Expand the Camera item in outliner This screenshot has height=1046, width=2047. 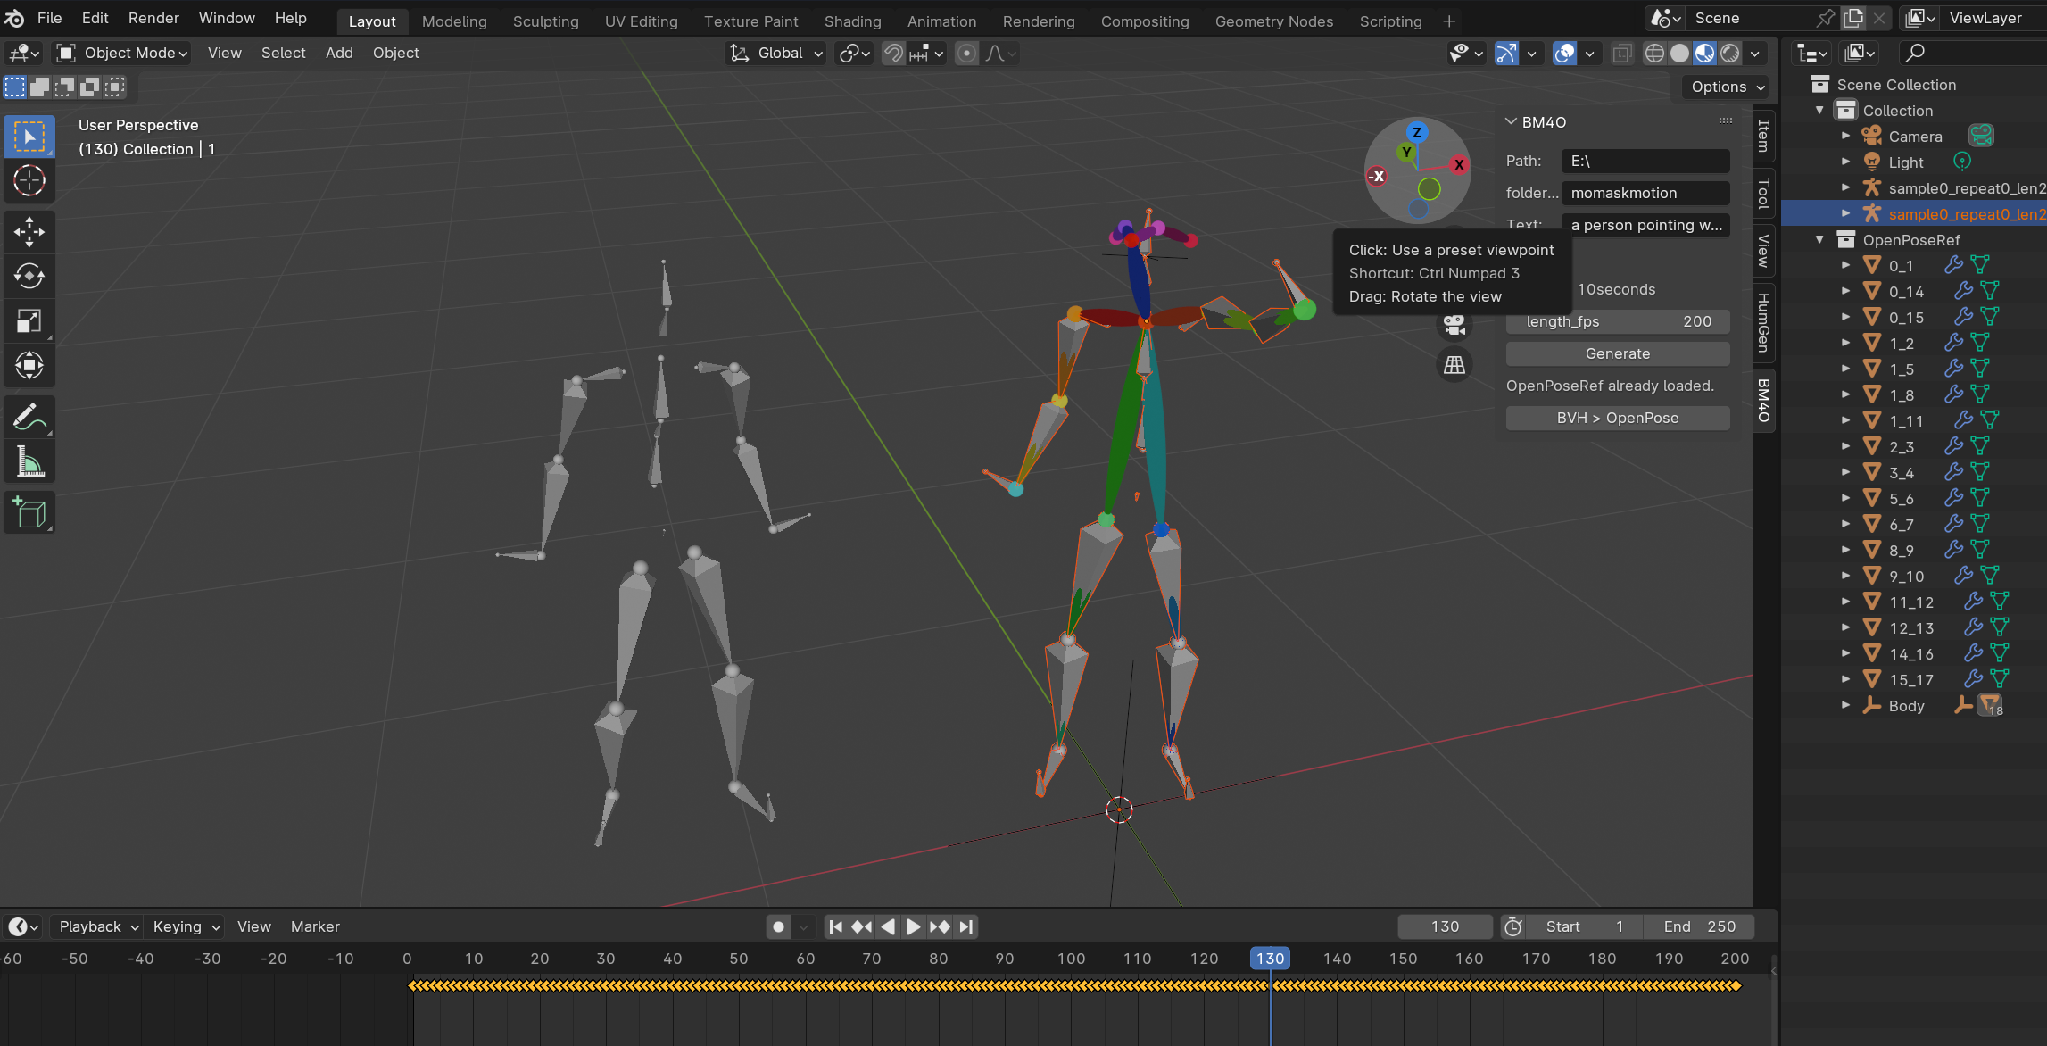pyautogui.click(x=1845, y=137)
